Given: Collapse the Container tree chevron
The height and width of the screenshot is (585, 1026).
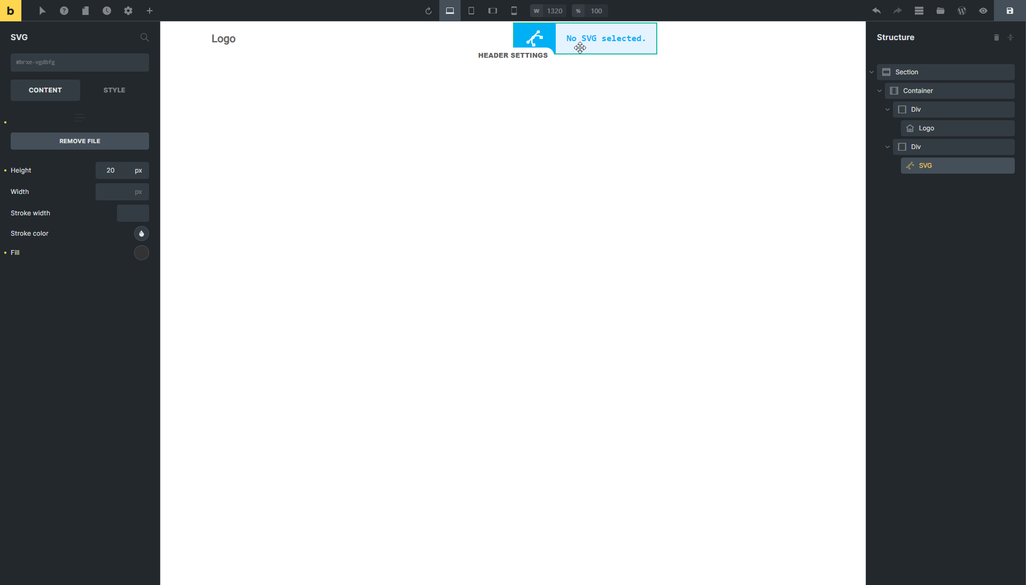Looking at the screenshot, I should pos(880,91).
